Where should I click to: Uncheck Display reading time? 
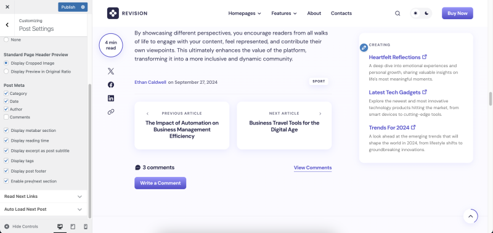[6, 141]
